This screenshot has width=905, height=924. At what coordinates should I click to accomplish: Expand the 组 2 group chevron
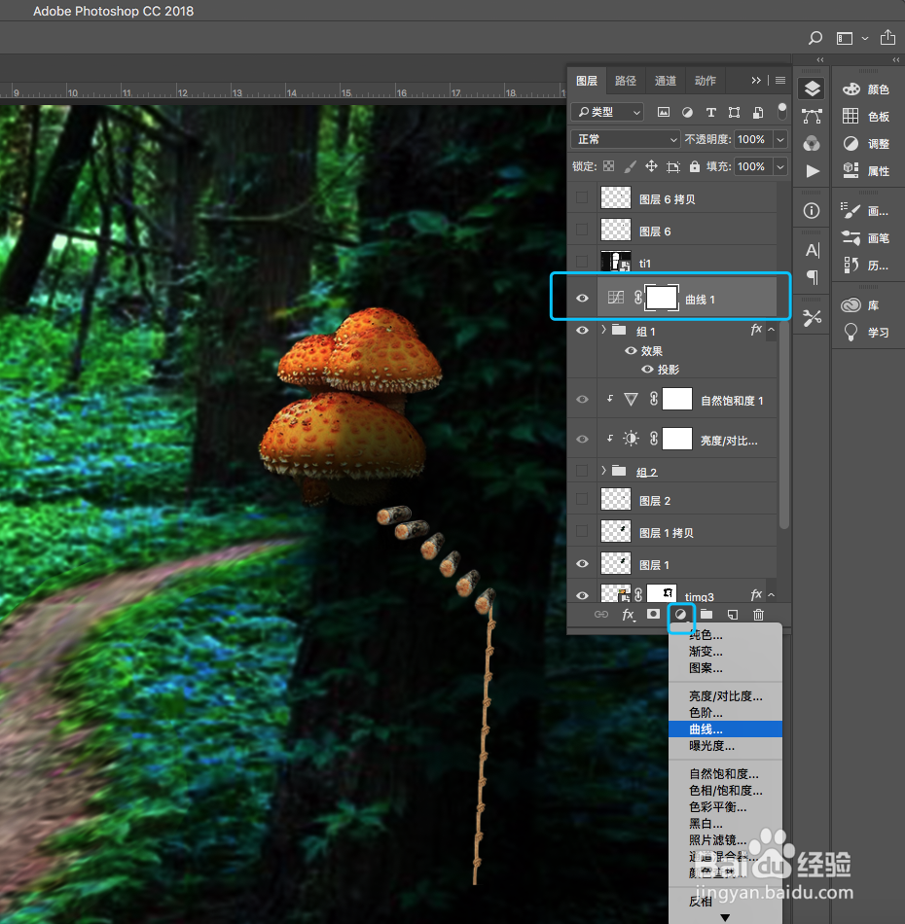(603, 470)
